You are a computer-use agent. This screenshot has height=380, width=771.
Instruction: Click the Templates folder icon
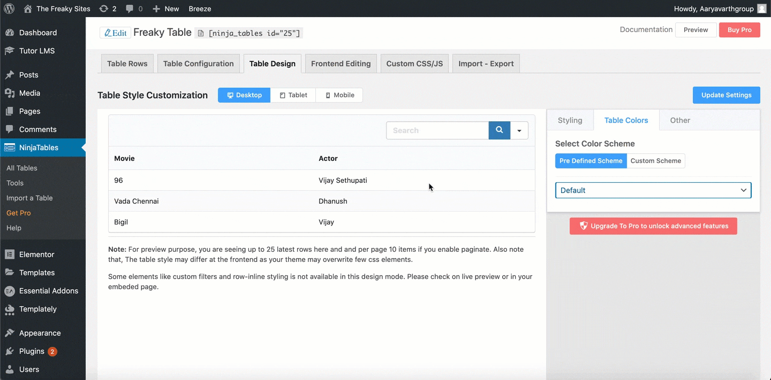10,273
